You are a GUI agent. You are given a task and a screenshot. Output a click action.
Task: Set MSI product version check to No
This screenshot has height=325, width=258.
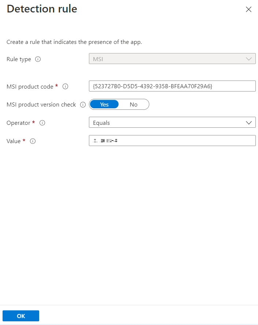(x=134, y=105)
